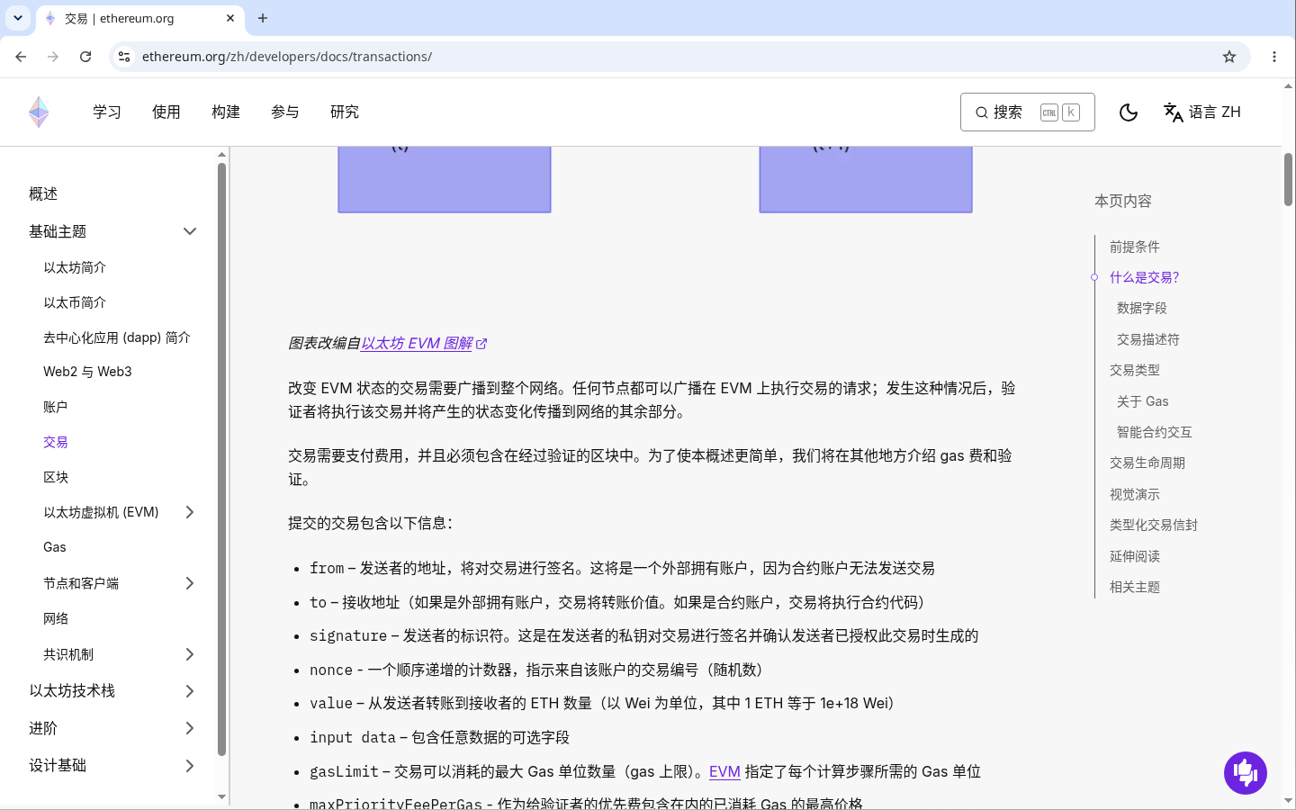Image resolution: width=1296 pixels, height=810 pixels.
Task: Open the 学习 navigation menu
Action: 107,112
